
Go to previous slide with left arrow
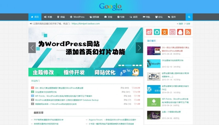coord(32,48)
